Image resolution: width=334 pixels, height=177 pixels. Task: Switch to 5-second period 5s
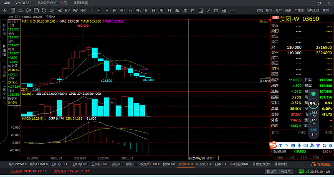click(60, 10)
